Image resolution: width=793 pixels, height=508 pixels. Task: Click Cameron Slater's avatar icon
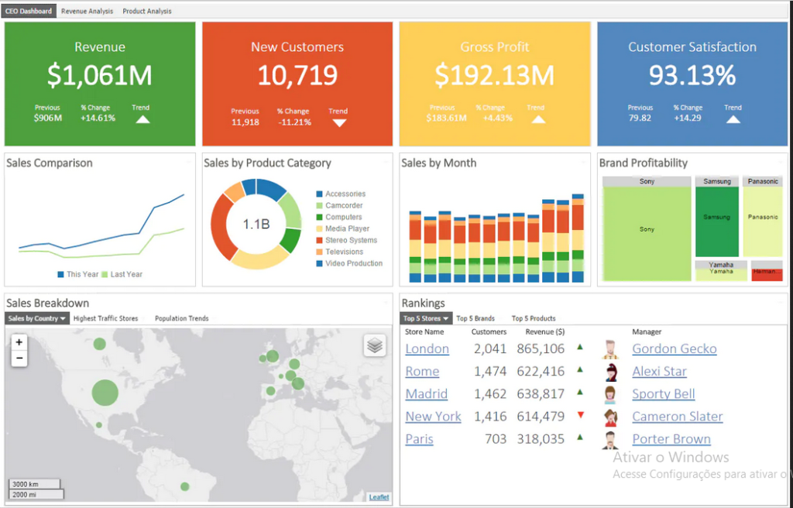(610, 417)
